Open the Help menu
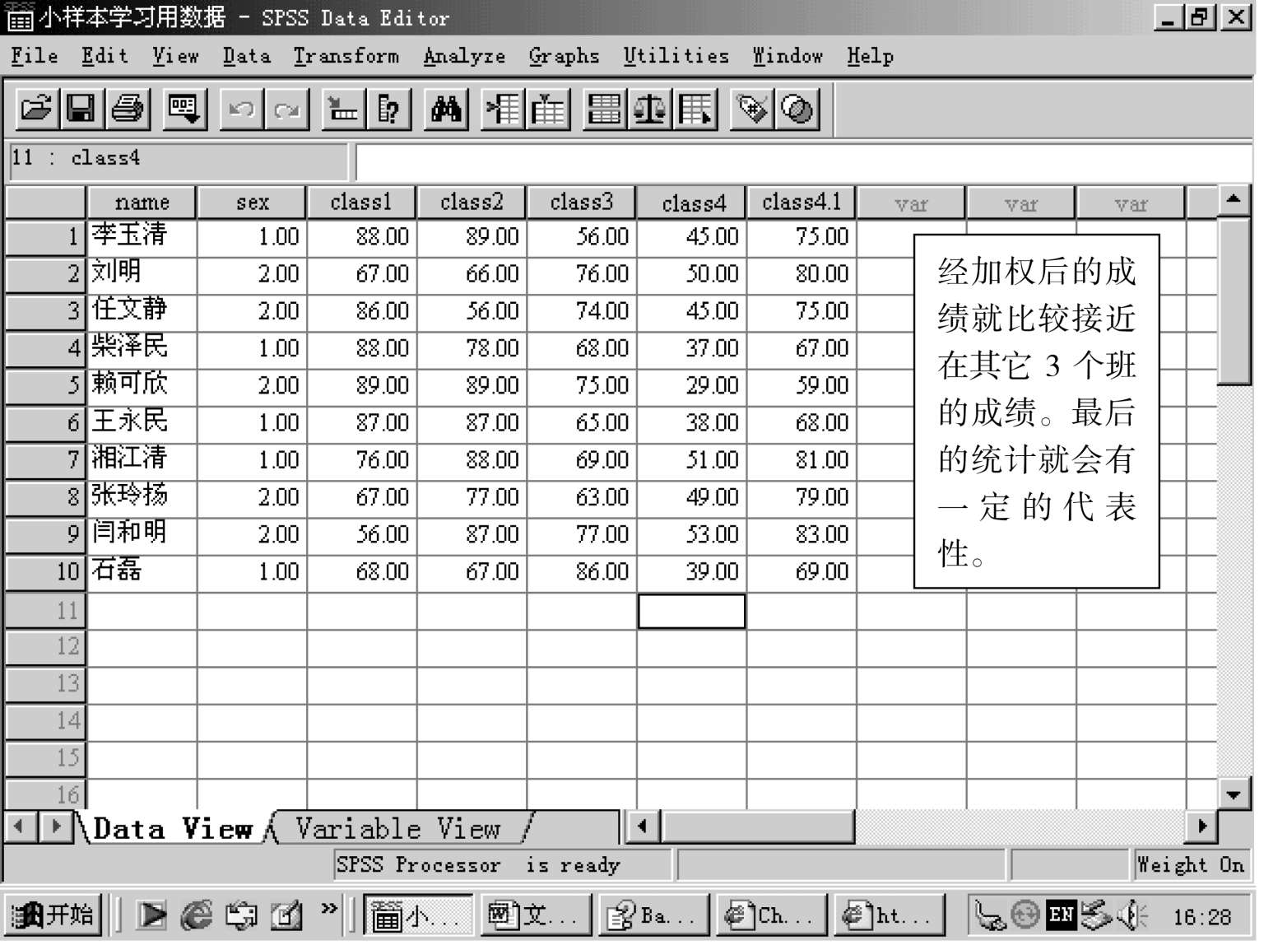Image resolution: width=1264 pixels, height=950 pixels. click(870, 56)
